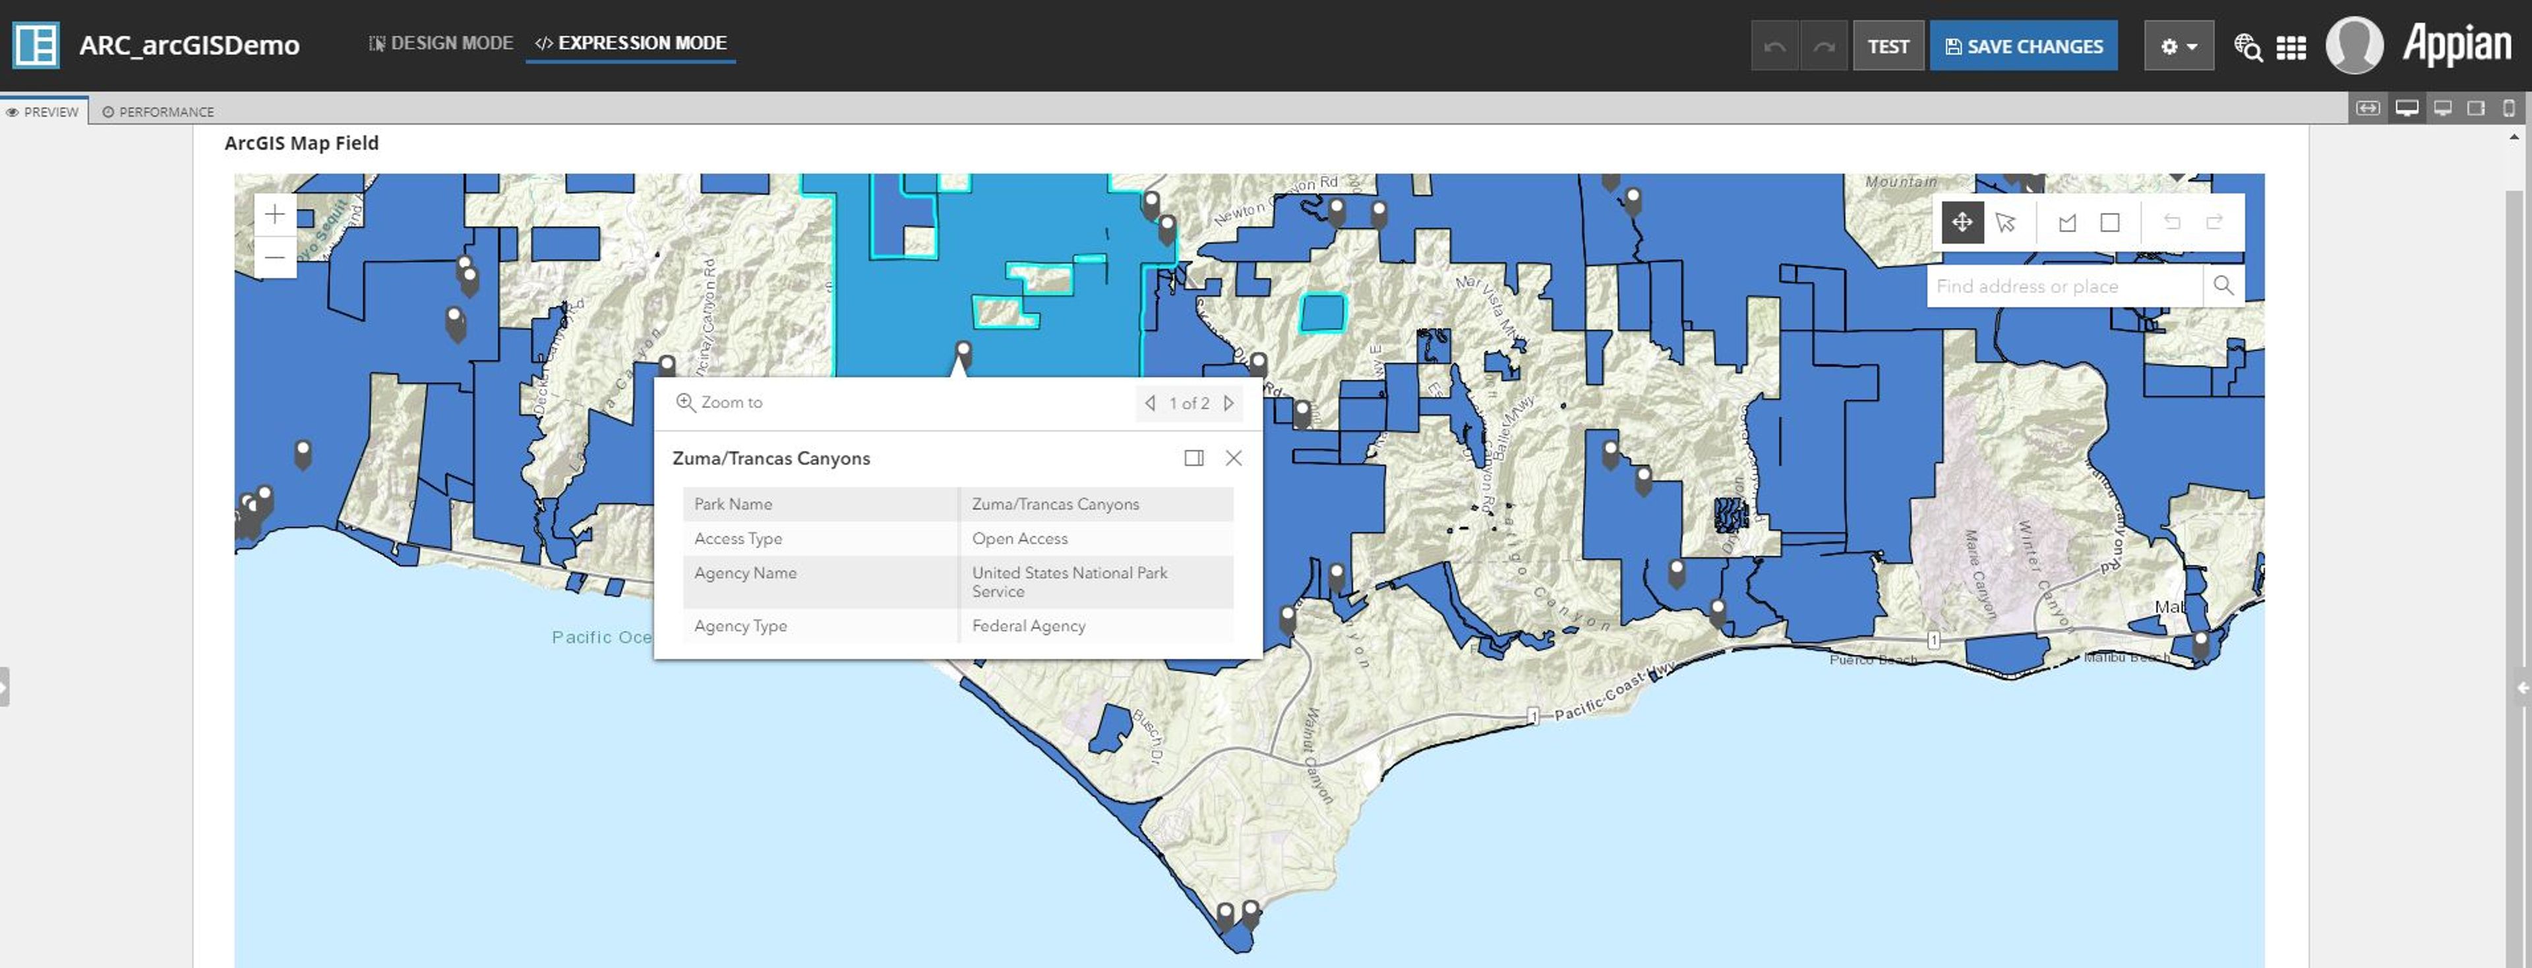Image resolution: width=2532 pixels, height=968 pixels.
Task: Go to previous popup feature
Action: pyautogui.click(x=1150, y=403)
